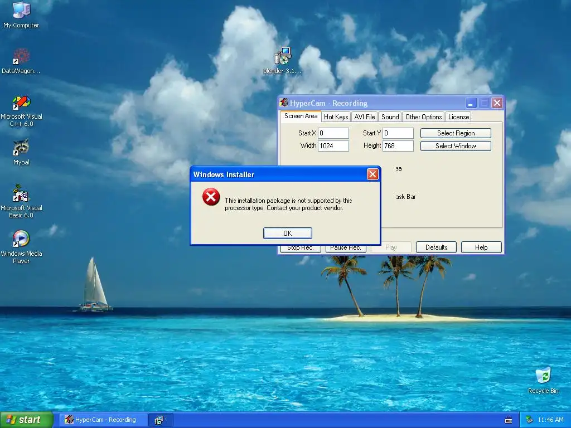
Task: Click the Defaults button in HyperCam
Action: pyautogui.click(x=436, y=247)
